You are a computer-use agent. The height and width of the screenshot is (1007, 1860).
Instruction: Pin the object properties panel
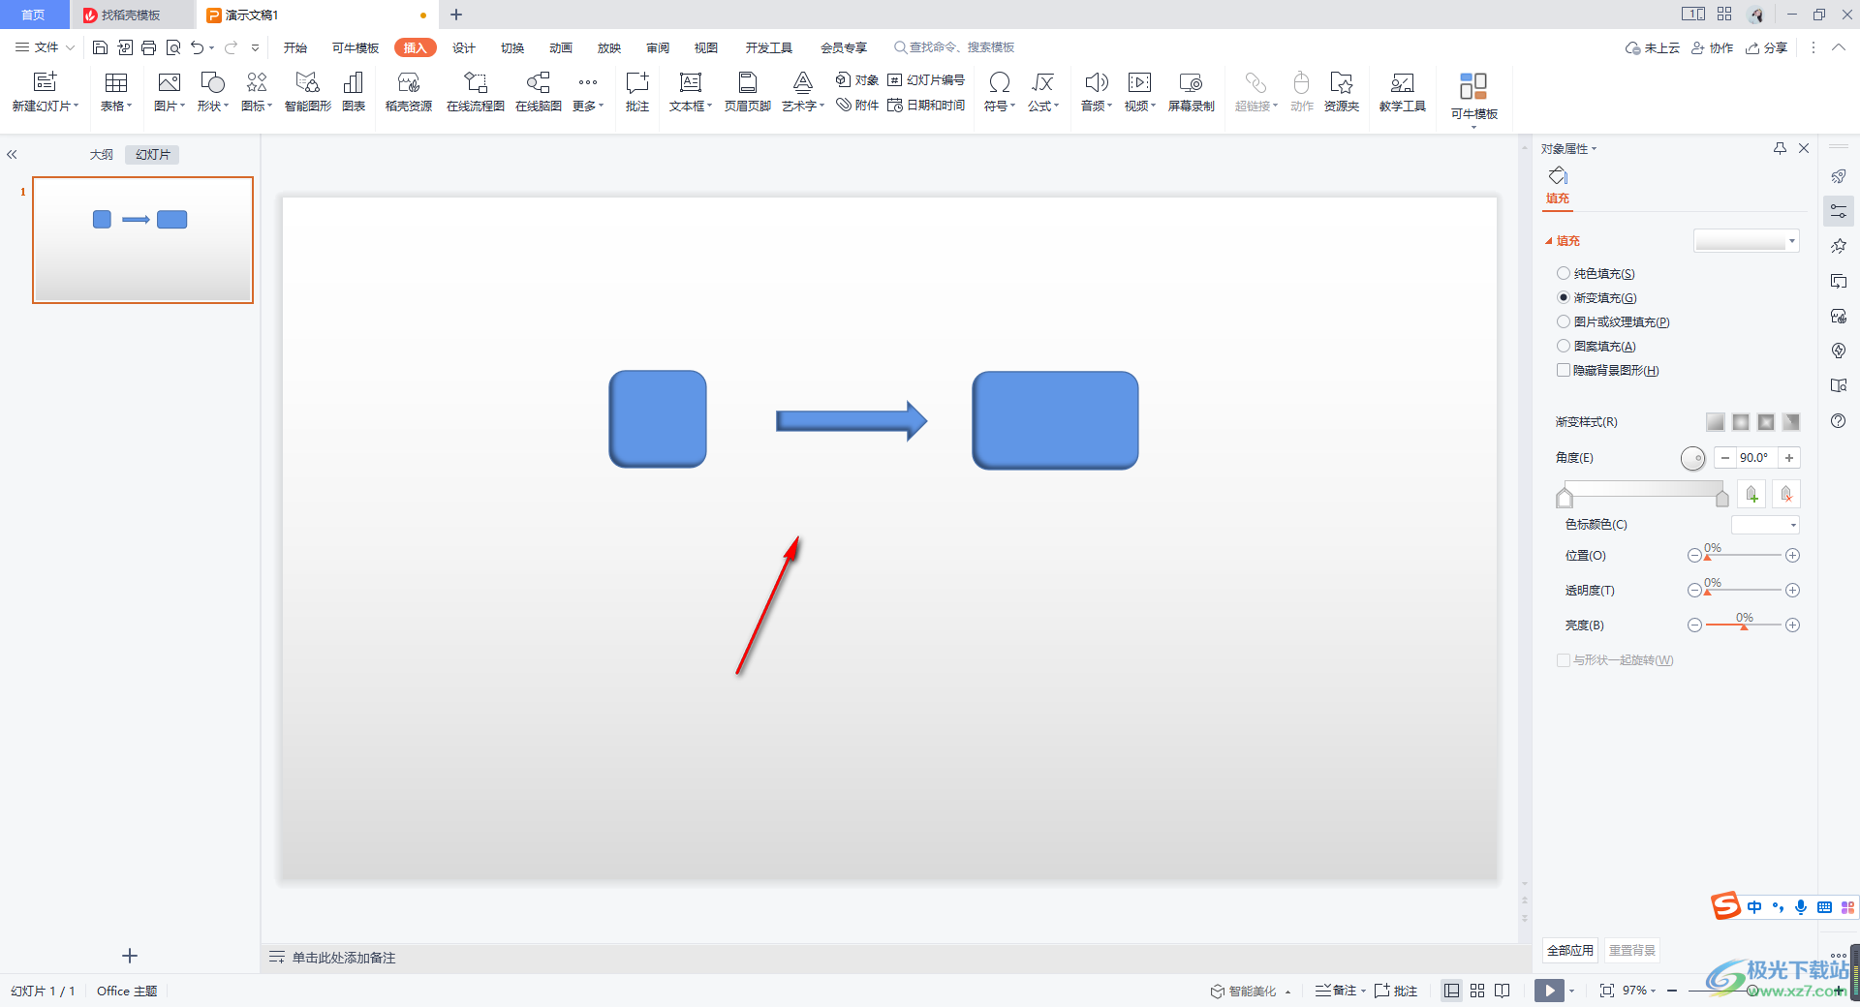(x=1780, y=148)
